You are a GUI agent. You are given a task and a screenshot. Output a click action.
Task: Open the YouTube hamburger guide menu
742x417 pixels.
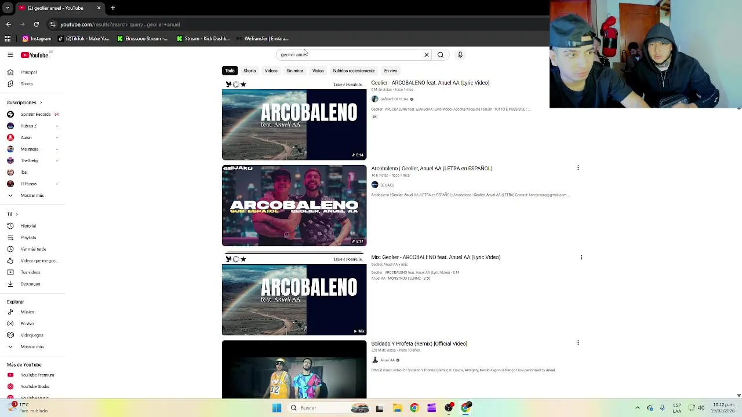[10, 55]
